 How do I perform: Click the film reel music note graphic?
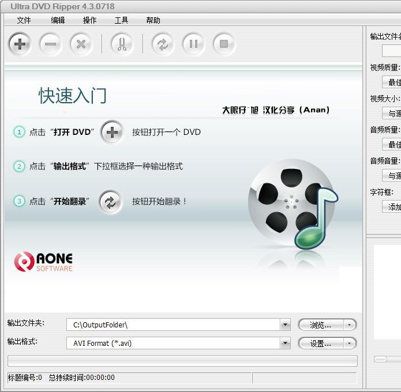point(293,205)
